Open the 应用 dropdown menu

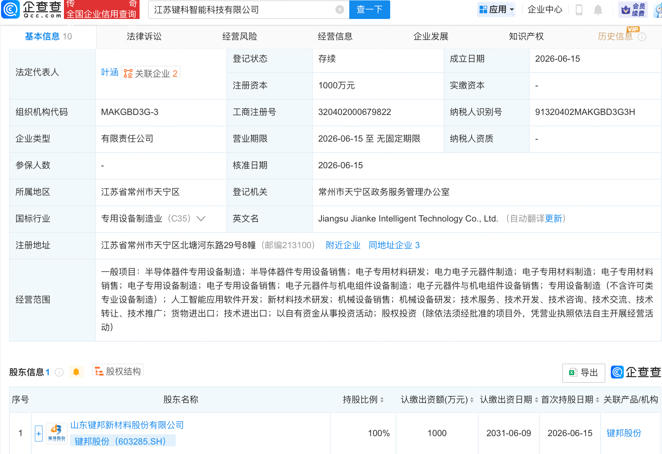pyautogui.click(x=496, y=9)
